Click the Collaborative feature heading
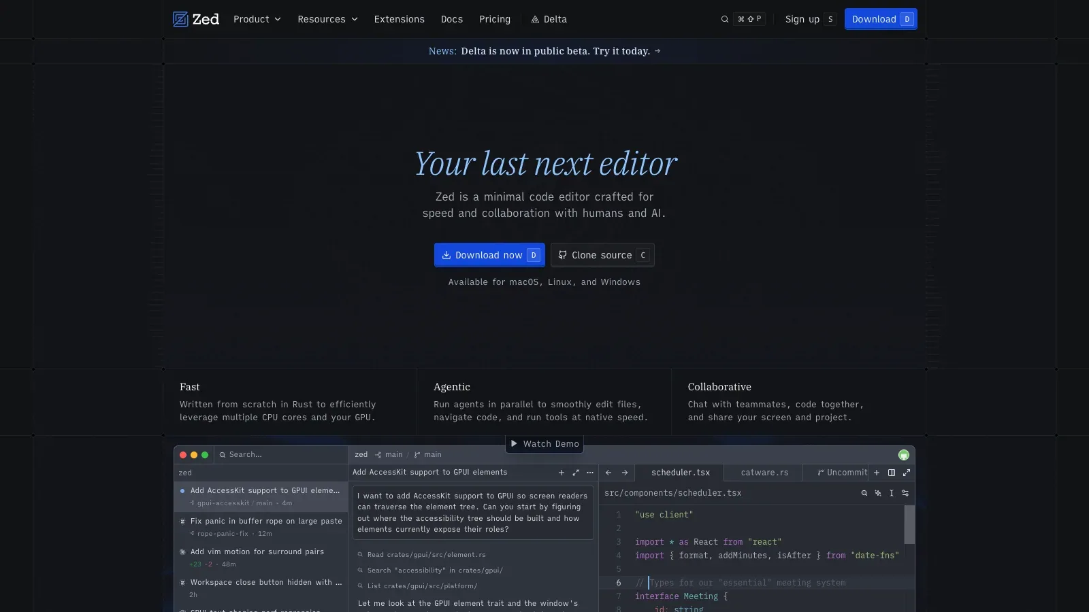Screen dimensions: 1089x612 (x=719, y=387)
